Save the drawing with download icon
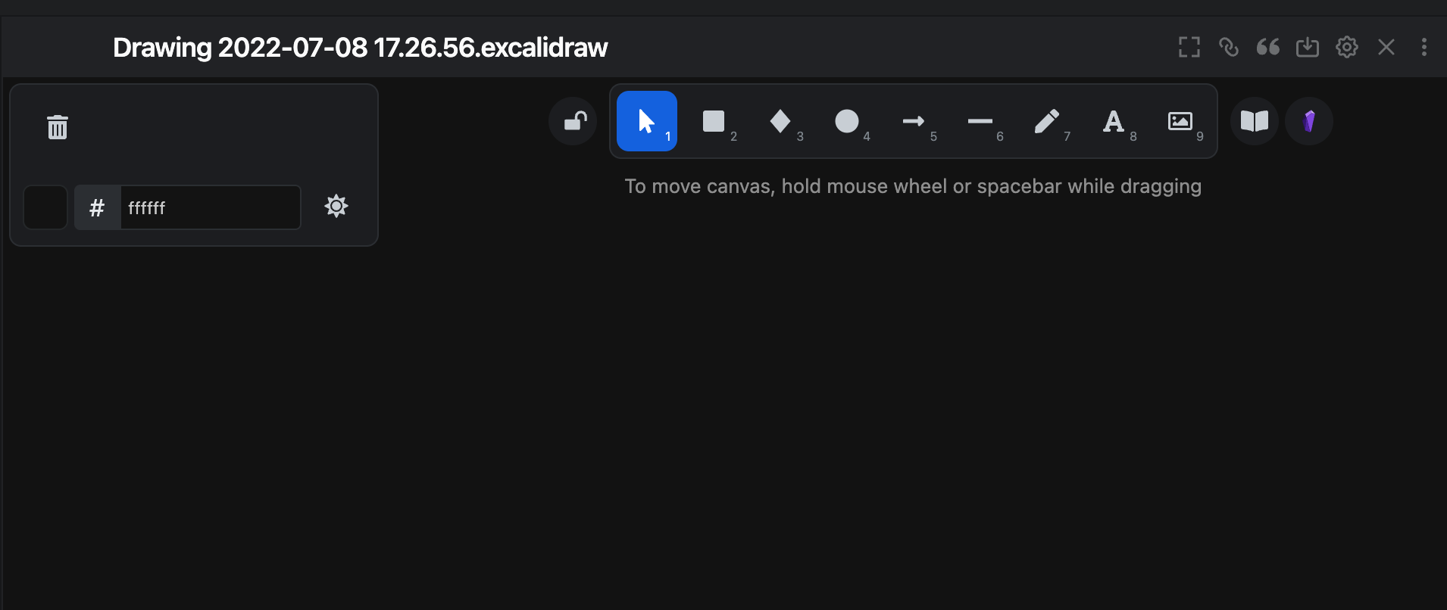Image resolution: width=1447 pixels, height=610 pixels. click(1307, 47)
